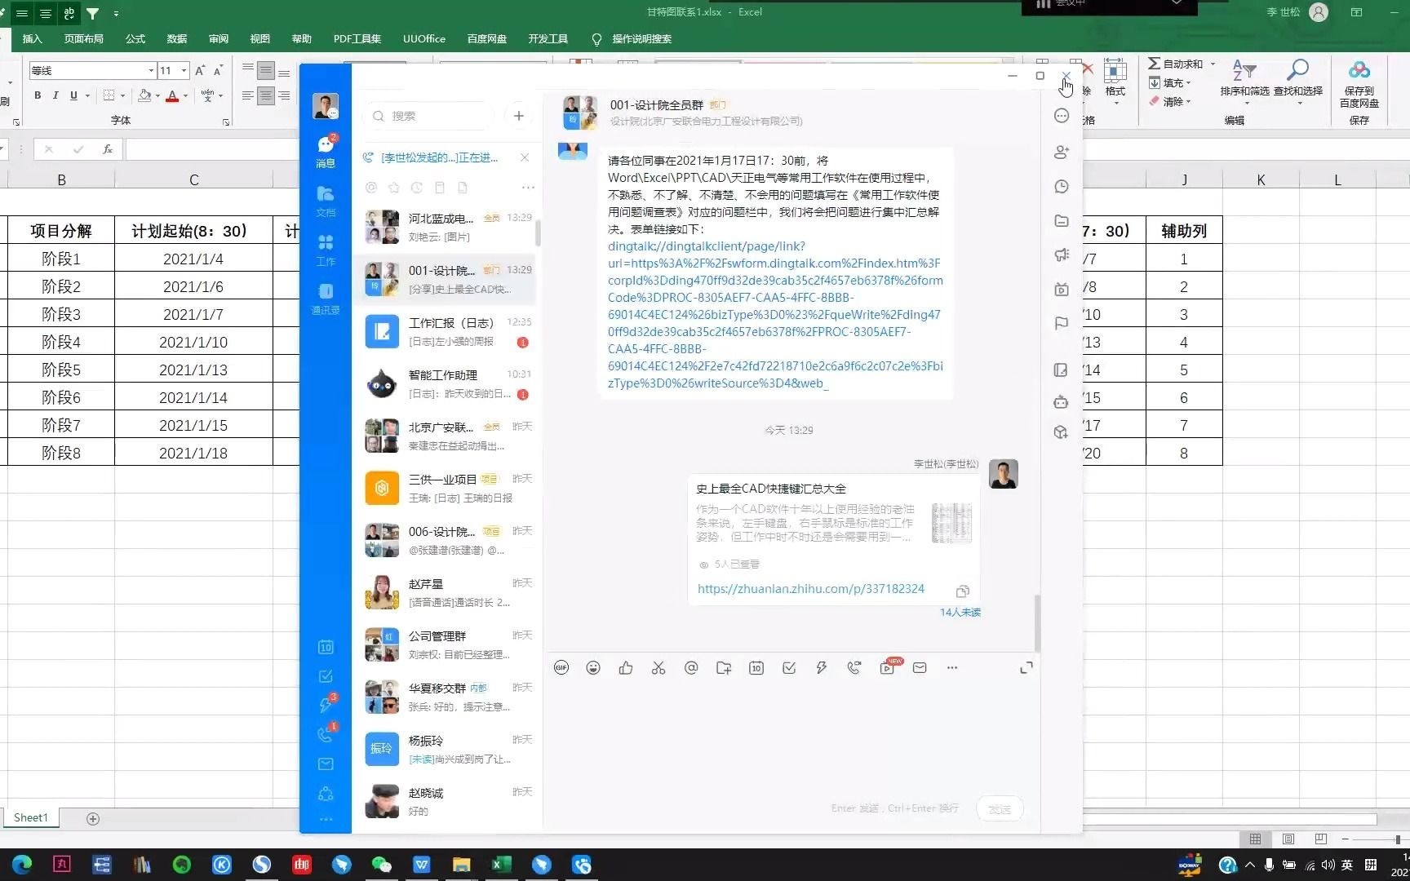Open the DingTalk Work (工作) sidebar icon
The width and height of the screenshot is (1410, 881).
(326, 250)
